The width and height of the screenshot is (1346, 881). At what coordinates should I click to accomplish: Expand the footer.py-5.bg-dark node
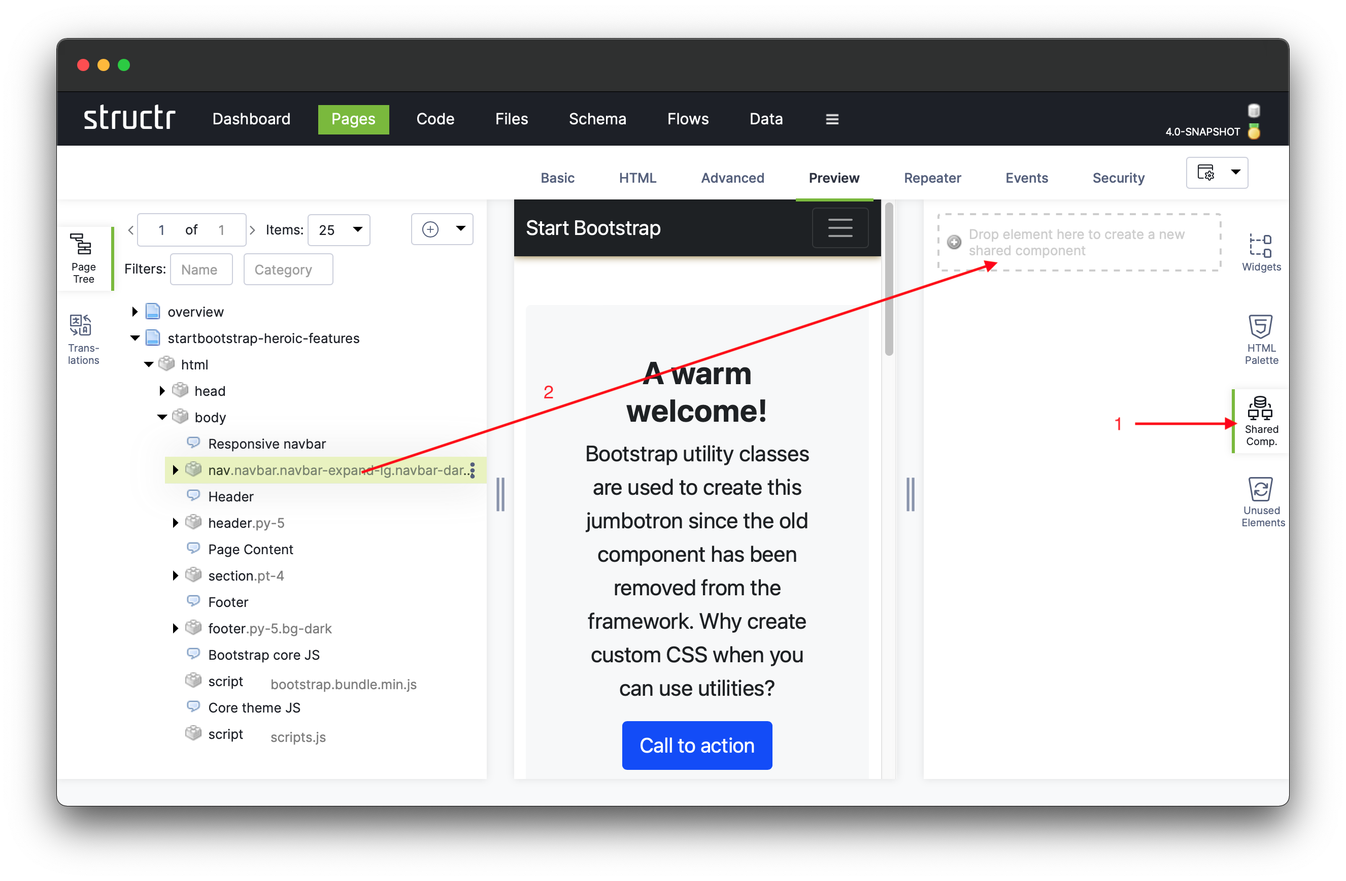point(175,628)
